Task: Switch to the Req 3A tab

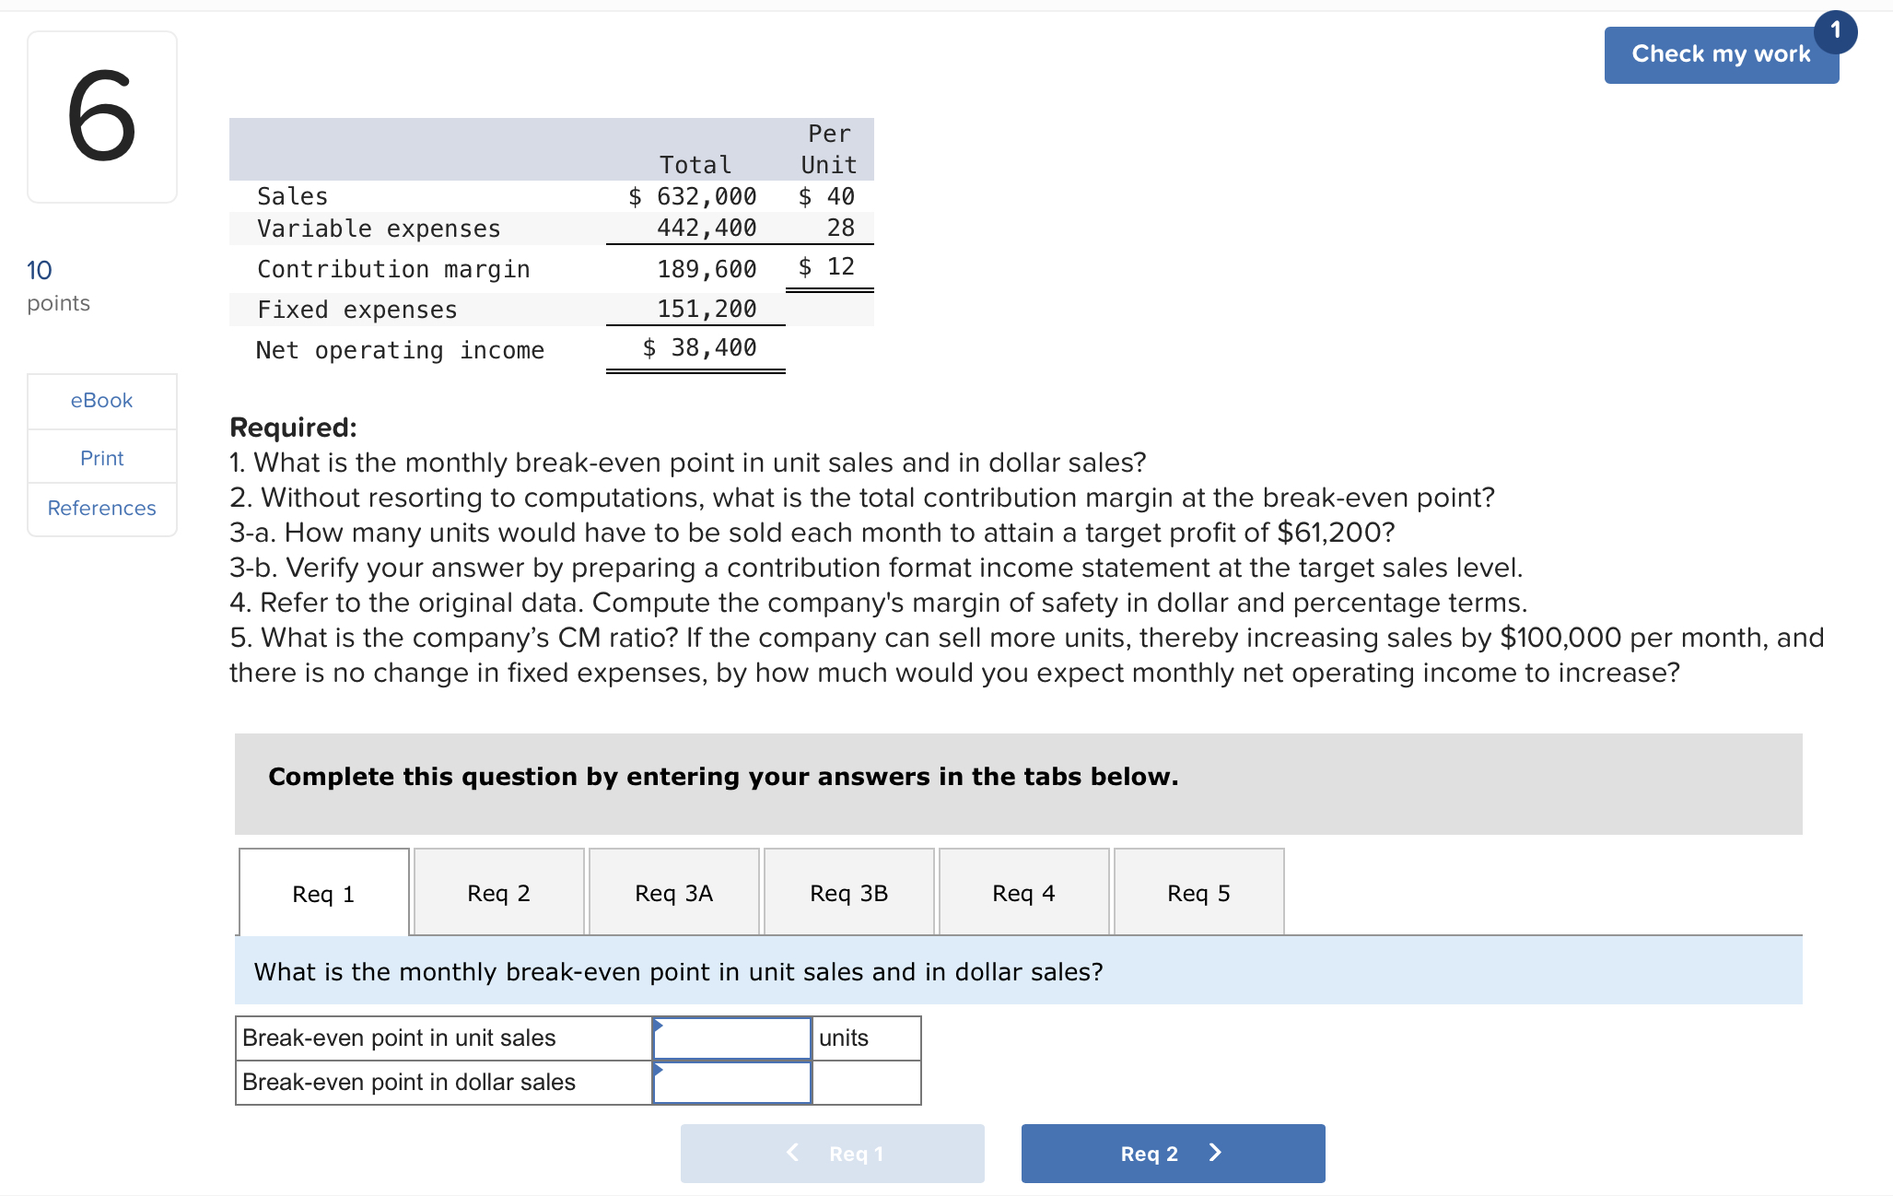Action: click(673, 892)
